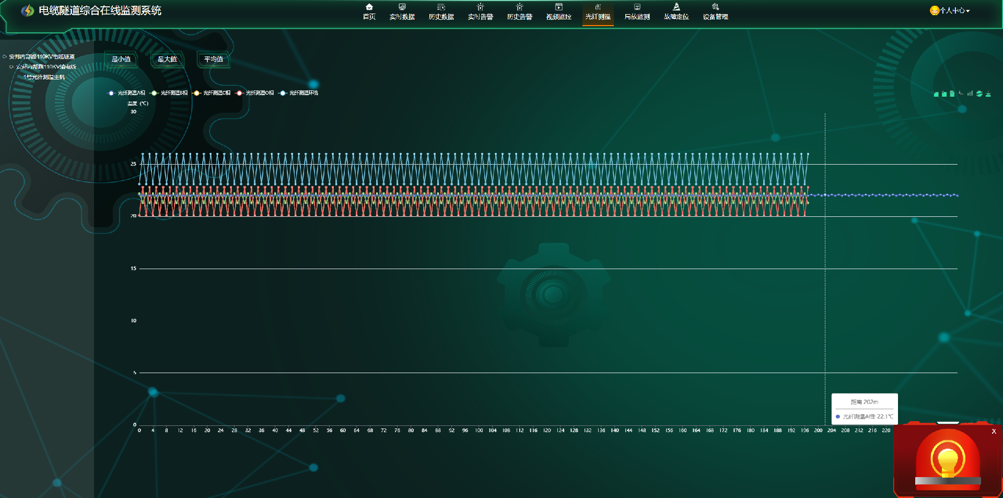Click the red alarm light icon

948,460
